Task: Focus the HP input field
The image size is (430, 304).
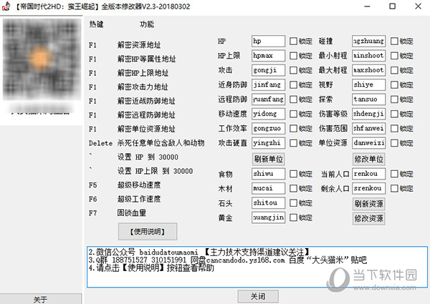Action: [269, 41]
